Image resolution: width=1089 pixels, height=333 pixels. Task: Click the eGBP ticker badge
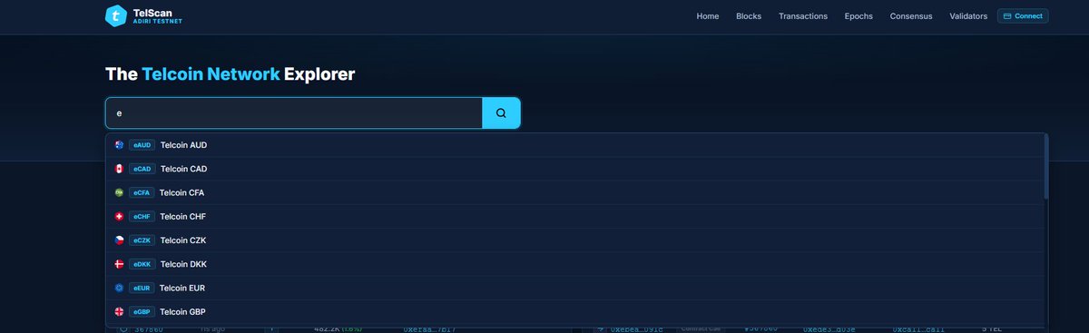(x=142, y=311)
